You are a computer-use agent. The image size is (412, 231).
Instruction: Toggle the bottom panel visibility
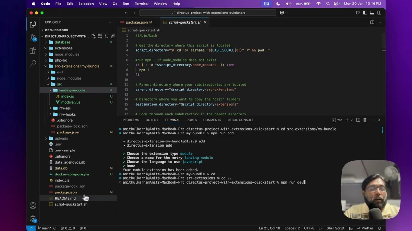tap(372, 13)
